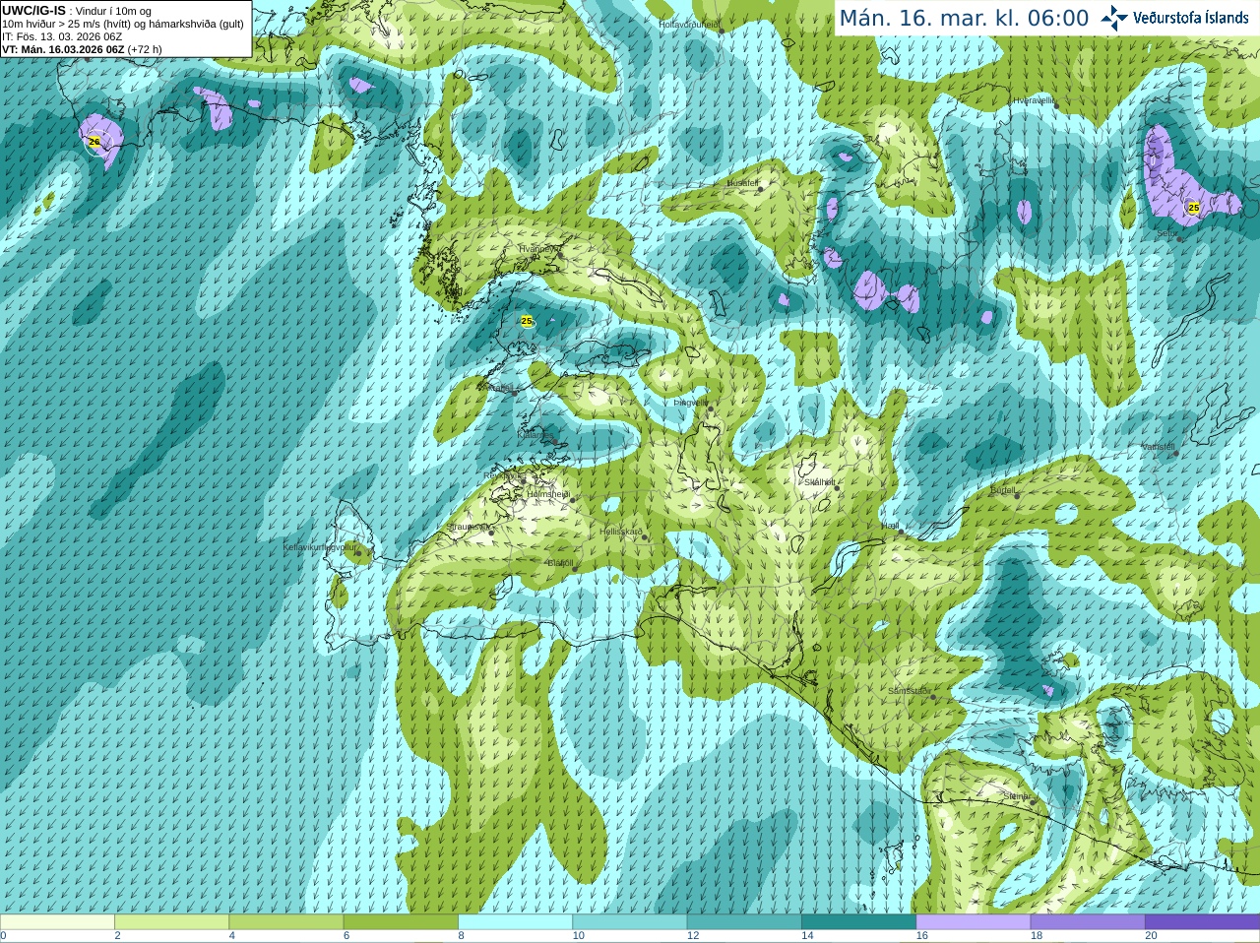The height and width of the screenshot is (943, 1260).
Task: Click the yellow 26 gust marker
Action: 94,142
